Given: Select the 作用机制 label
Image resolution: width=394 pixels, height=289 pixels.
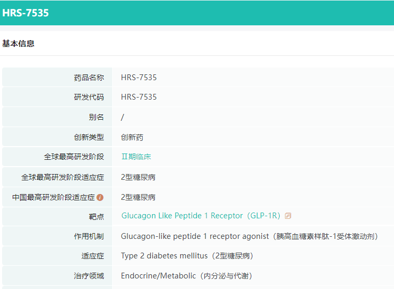Looking at the screenshot, I should tap(89, 236).
